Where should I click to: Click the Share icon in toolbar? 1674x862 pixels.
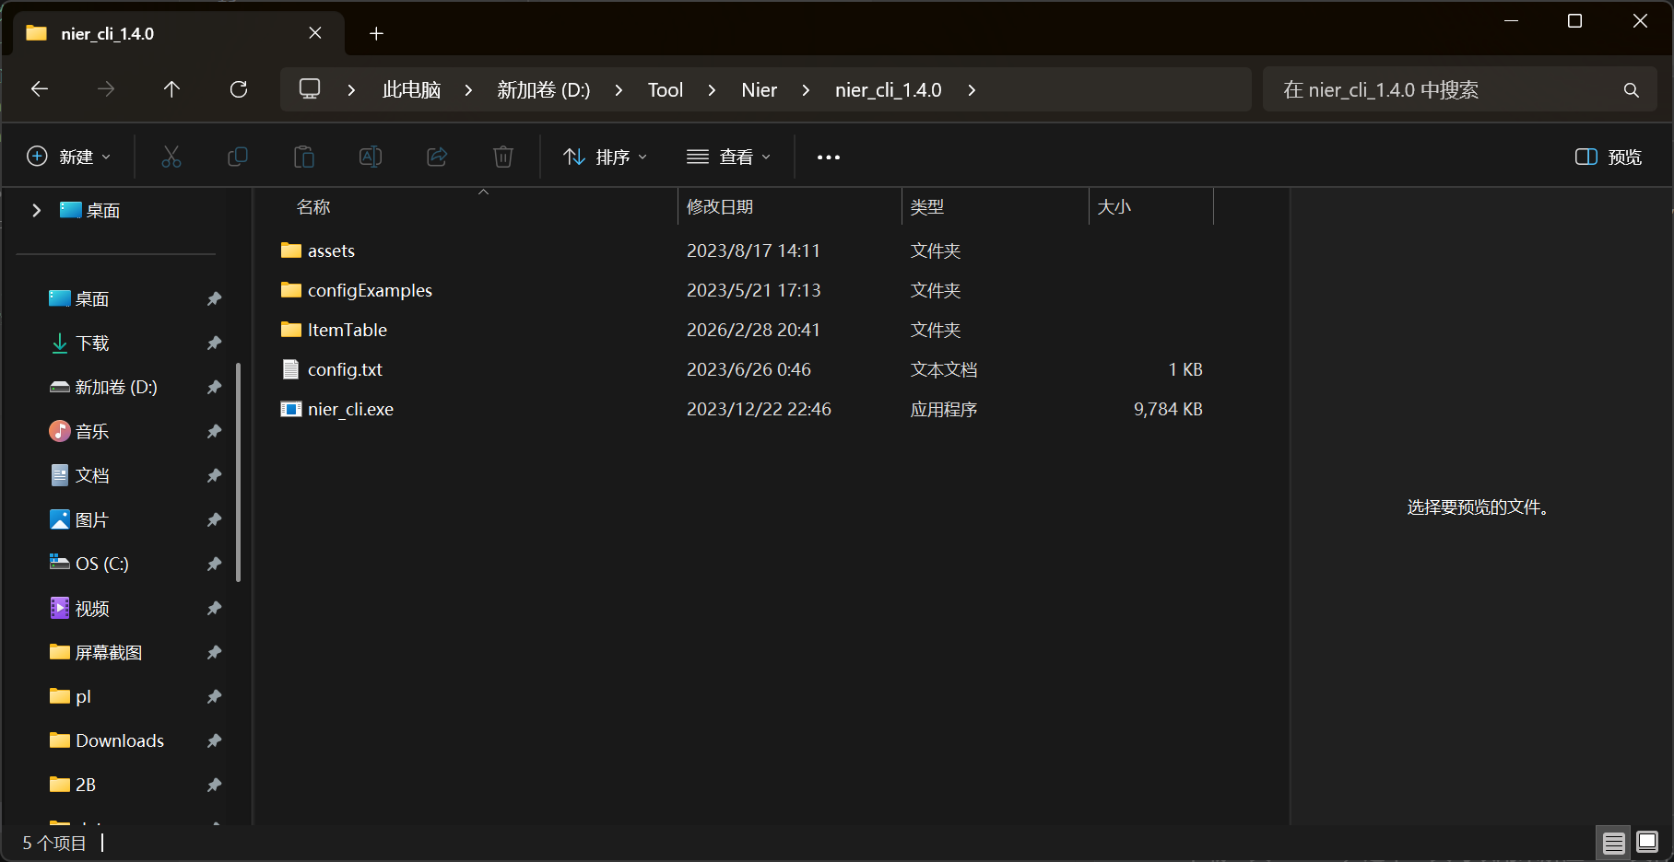coord(437,157)
